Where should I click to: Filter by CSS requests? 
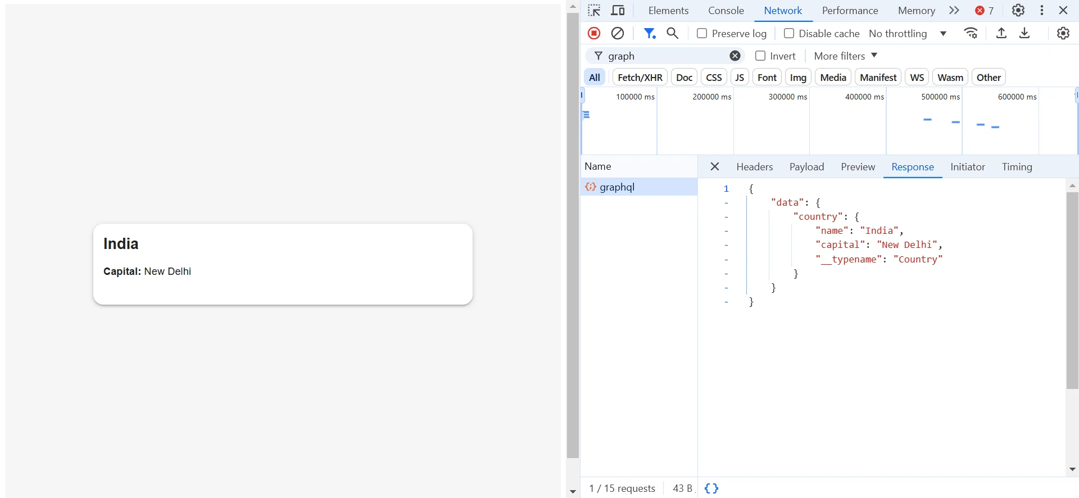pyautogui.click(x=714, y=77)
